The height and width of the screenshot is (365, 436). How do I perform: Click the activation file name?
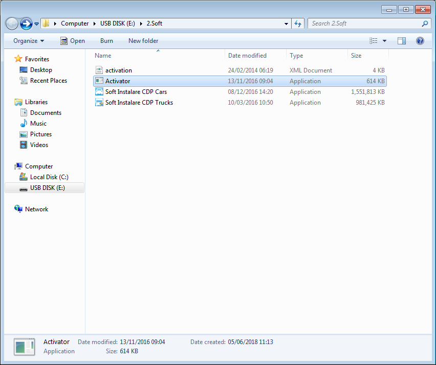pyautogui.click(x=118, y=70)
